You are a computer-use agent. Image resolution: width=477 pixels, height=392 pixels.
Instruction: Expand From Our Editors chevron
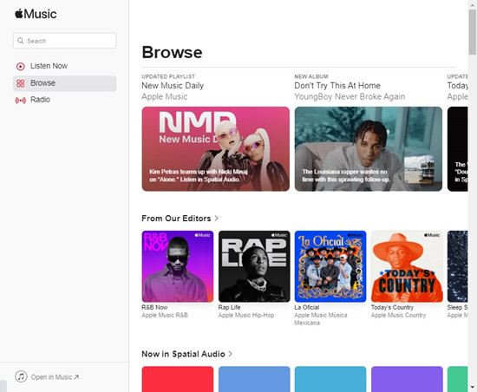pyautogui.click(x=216, y=219)
